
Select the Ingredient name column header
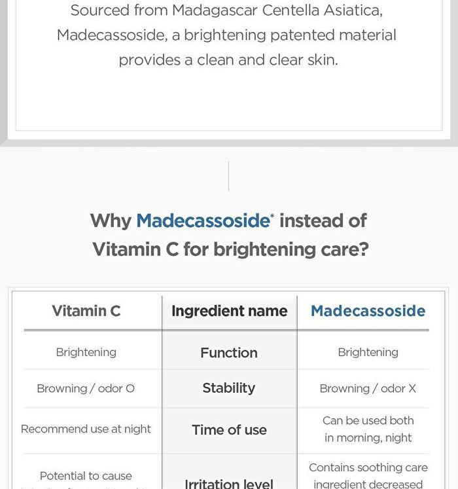click(230, 311)
